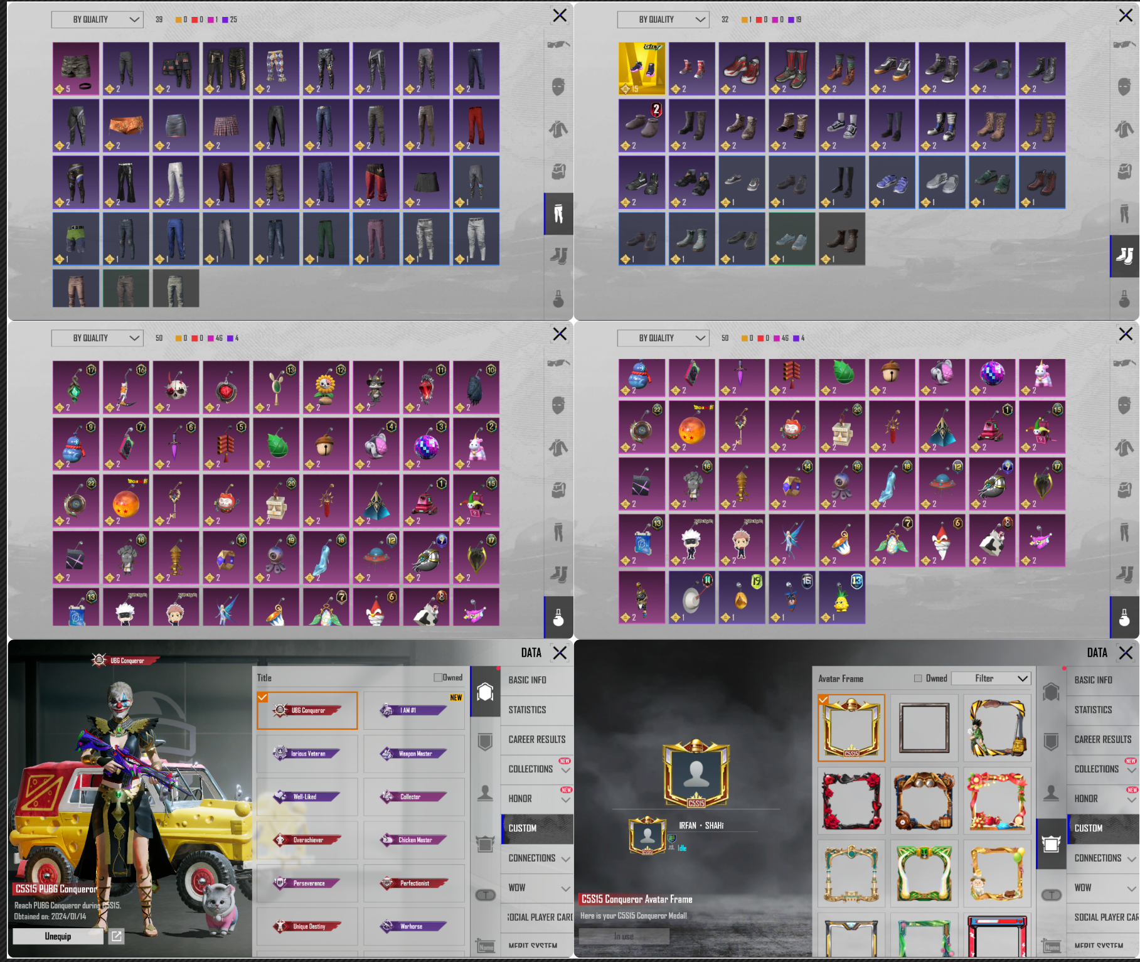Choose the Weapon Master title
This screenshot has height=962, width=1140.
tap(413, 754)
